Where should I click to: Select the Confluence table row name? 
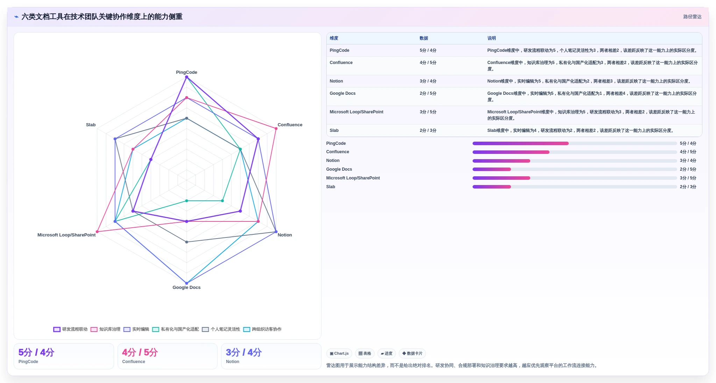click(x=341, y=63)
